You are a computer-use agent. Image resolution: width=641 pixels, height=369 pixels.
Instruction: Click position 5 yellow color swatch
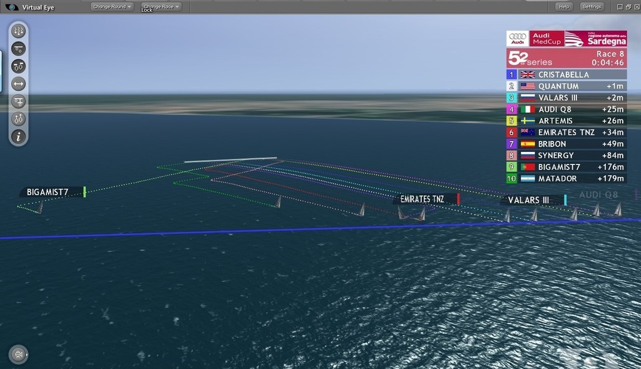coord(511,121)
